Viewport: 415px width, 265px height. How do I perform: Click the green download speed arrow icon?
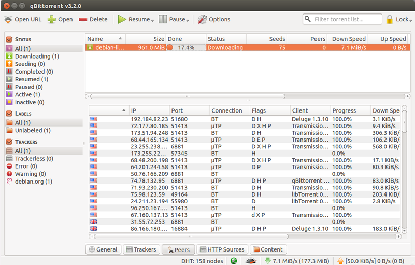[268, 261]
